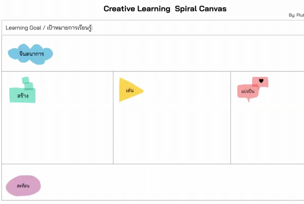The height and width of the screenshot is (204, 304).
Task: Select horizontal line below the จินตนาการ section
Action: pos(153,71)
